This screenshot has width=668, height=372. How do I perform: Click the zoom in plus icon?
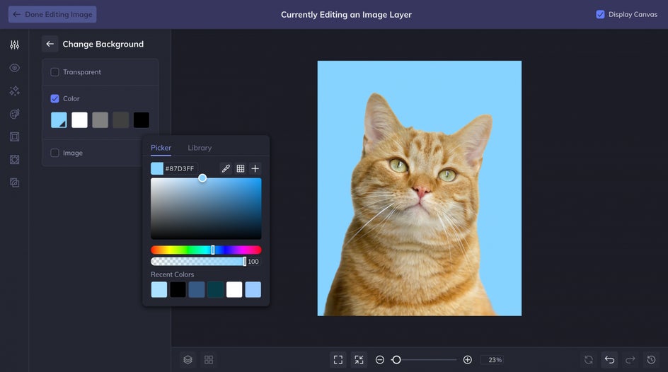coord(467,360)
